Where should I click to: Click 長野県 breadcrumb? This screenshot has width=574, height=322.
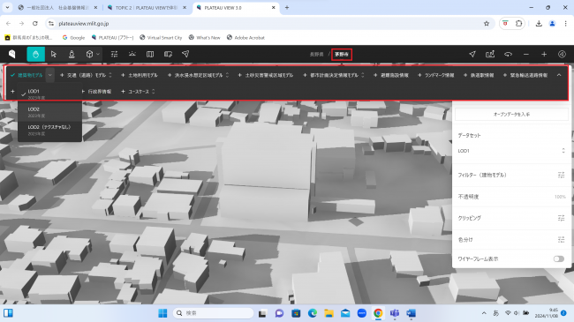coord(317,54)
